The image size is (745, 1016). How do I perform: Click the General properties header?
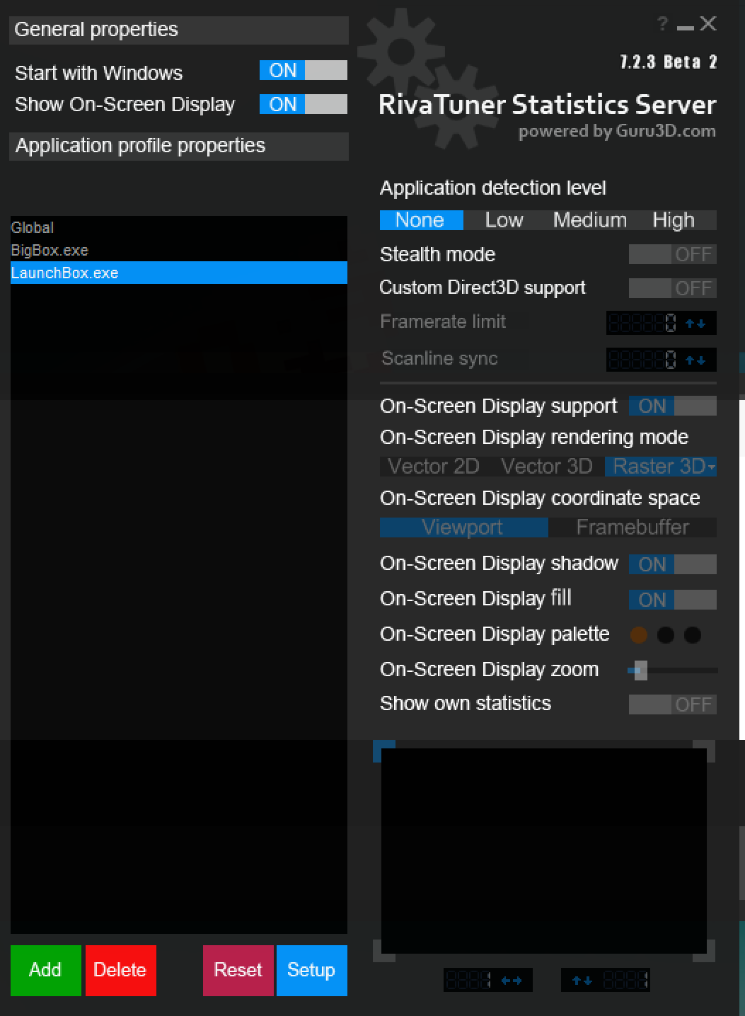click(x=179, y=30)
